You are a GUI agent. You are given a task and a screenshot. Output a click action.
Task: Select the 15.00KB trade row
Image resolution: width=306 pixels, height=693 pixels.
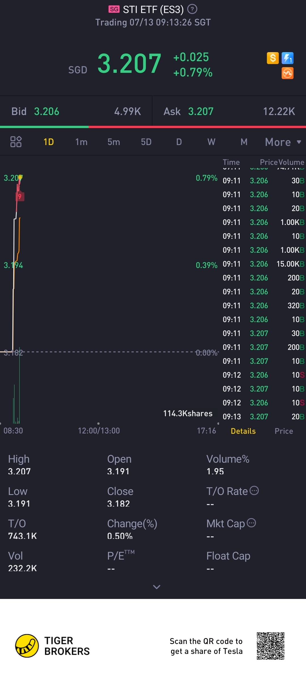[263, 264]
